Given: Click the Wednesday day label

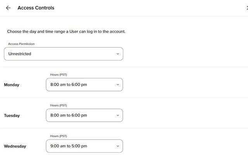Looking at the screenshot, I should click(15, 146).
